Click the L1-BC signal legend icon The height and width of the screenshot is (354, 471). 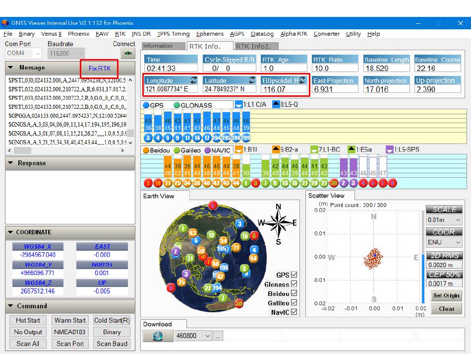click(314, 149)
